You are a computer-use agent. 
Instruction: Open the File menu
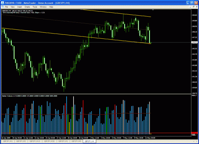click(6, 7)
